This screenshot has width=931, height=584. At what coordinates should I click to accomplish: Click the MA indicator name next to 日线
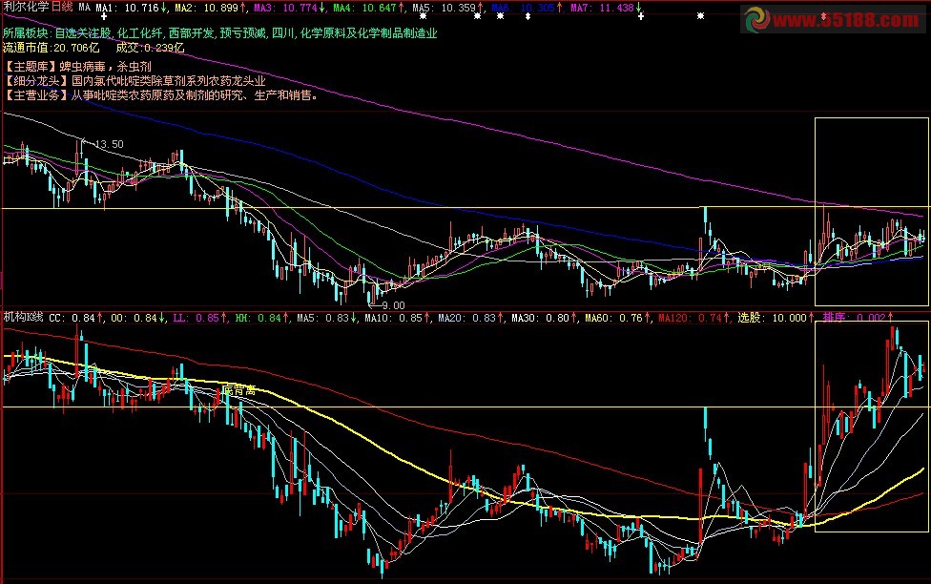pyautogui.click(x=84, y=7)
